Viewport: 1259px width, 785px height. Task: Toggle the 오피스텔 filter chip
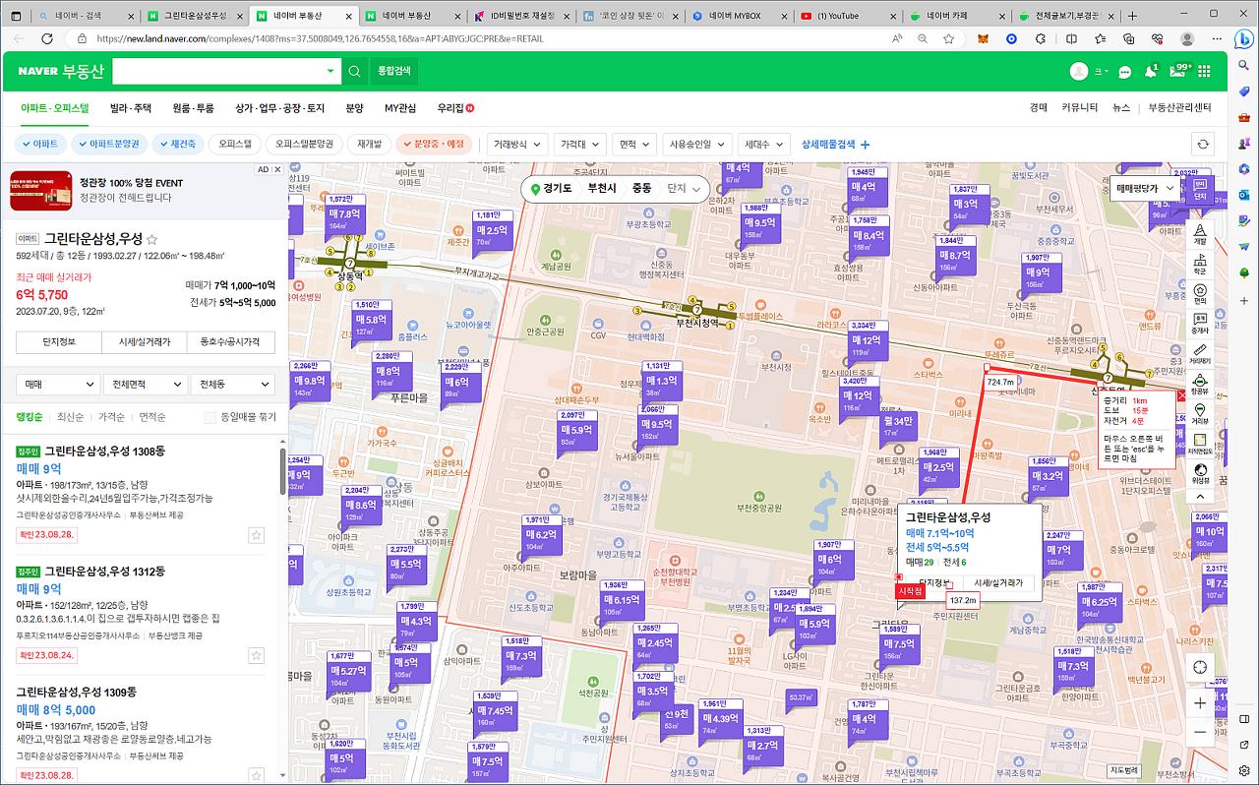pyautogui.click(x=235, y=144)
